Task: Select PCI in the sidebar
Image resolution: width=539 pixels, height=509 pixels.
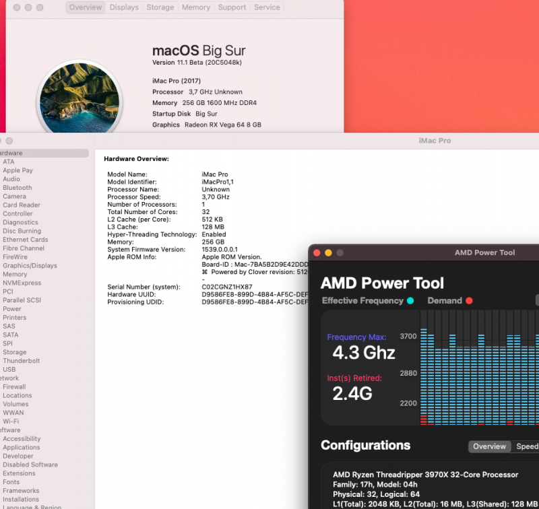Action: tap(8, 292)
